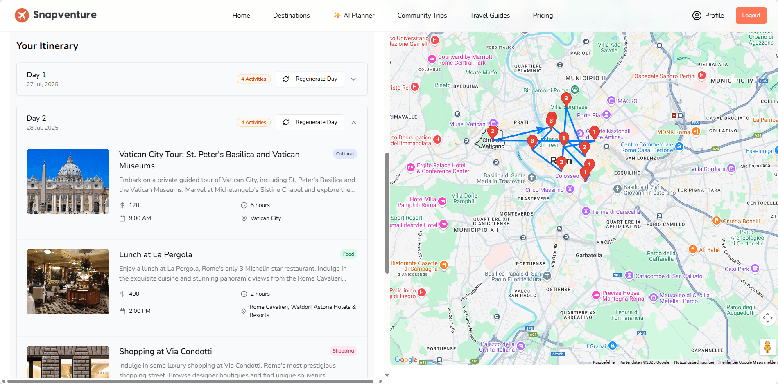
Task: Open the Via Condotti shopping thumbnail
Action: tap(68, 362)
